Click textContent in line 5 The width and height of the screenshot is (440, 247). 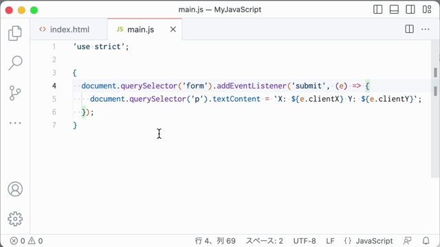pos(236,99)
